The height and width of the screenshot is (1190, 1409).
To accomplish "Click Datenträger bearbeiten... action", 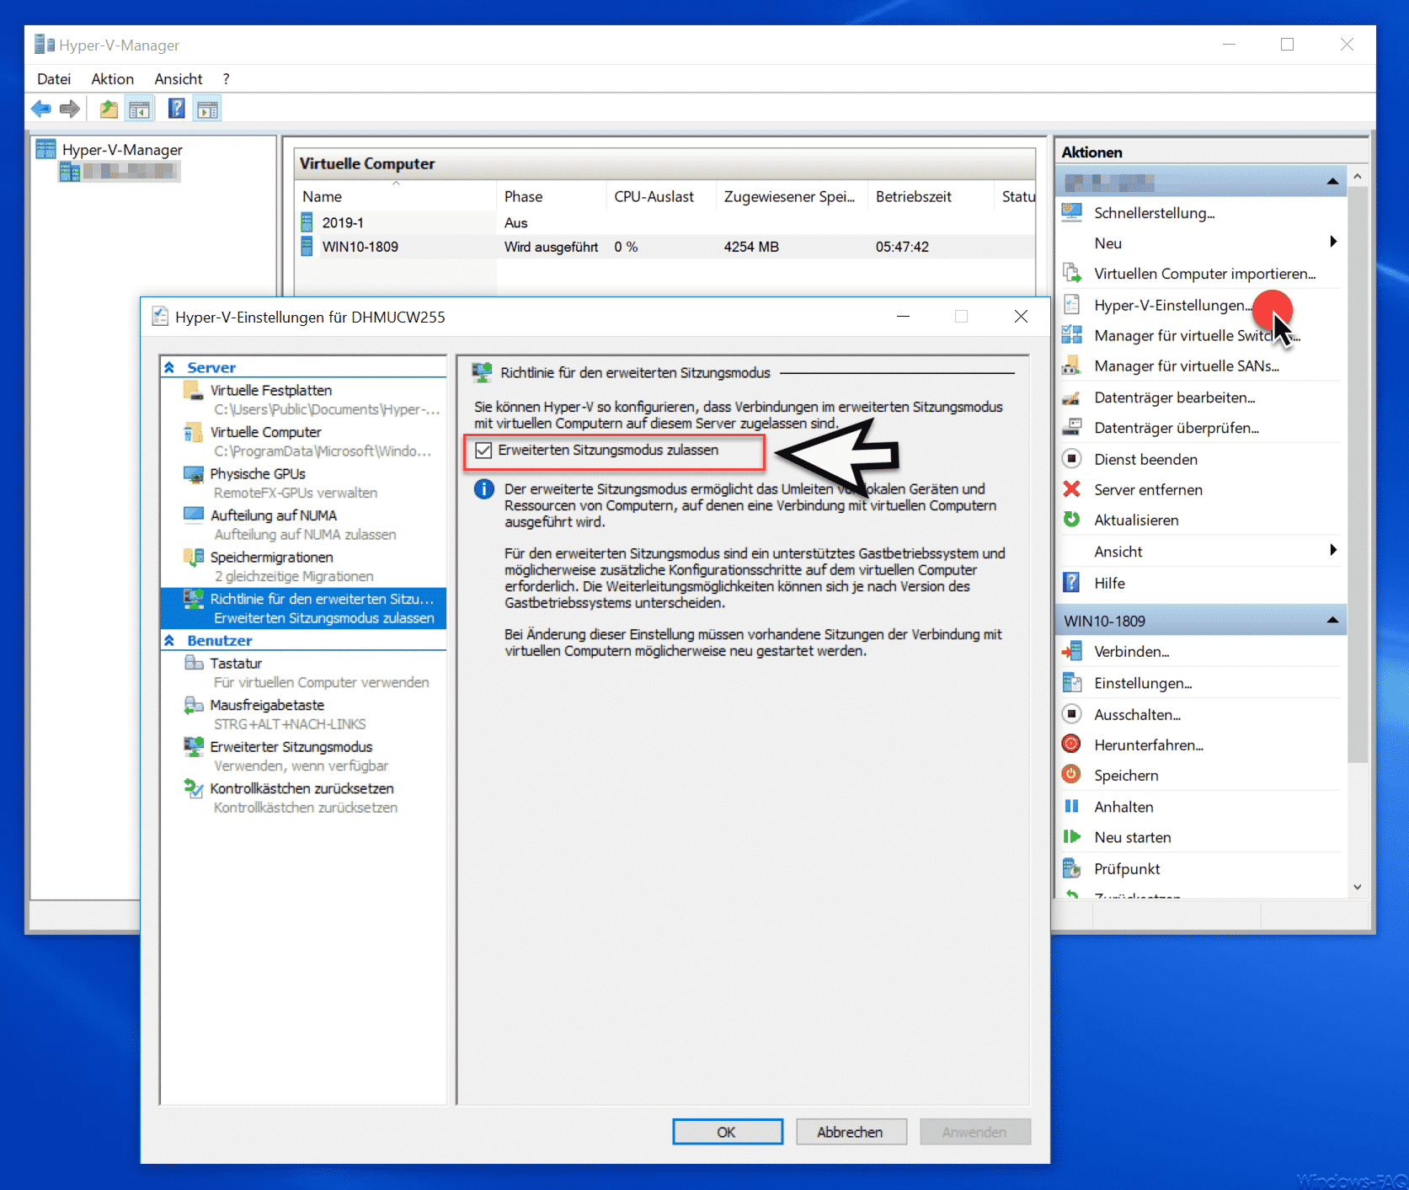I will click(x=1174, y=398).
